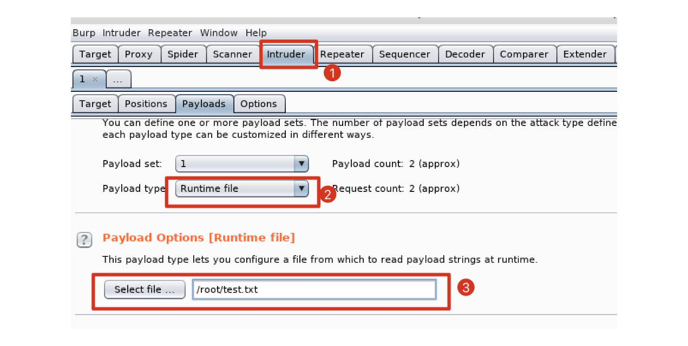Switch to the Proxy tab

click(139, 54)
